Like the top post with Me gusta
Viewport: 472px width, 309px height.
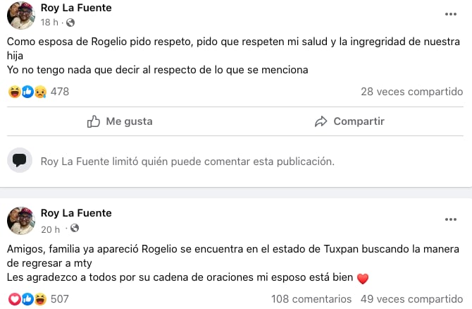(x=120, y=121)
